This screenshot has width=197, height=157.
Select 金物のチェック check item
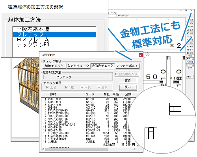click(102, 66)
